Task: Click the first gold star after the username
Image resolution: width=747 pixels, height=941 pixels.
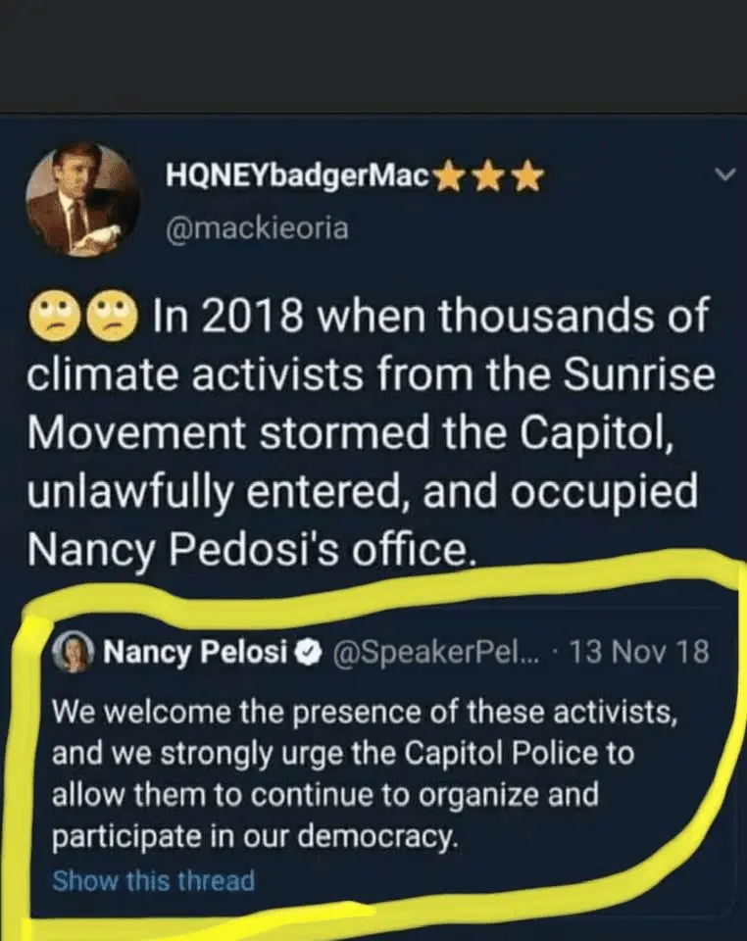Action: (x=449, y=177)
